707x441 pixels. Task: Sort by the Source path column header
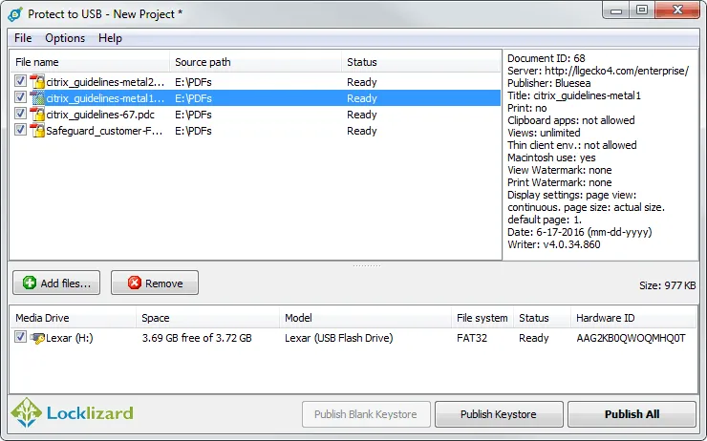(x=255, y=62)
